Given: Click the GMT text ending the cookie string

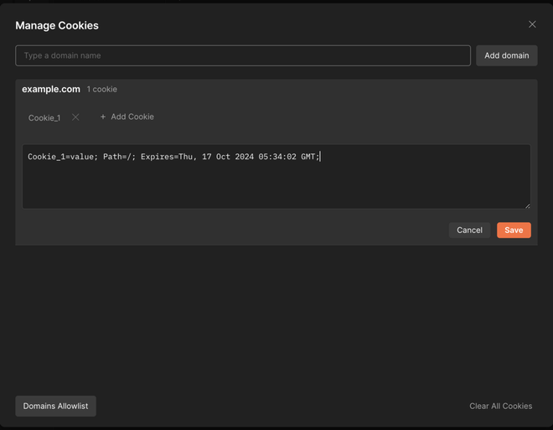Looking at the screenshot, I should 308,157.
